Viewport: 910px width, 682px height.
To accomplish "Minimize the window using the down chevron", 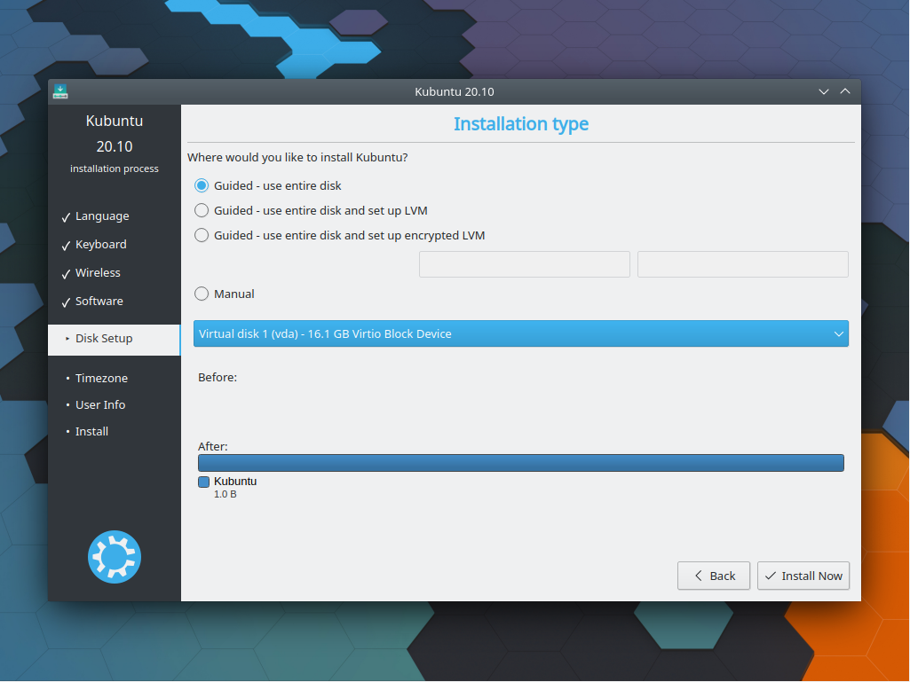I will point(824,91).
